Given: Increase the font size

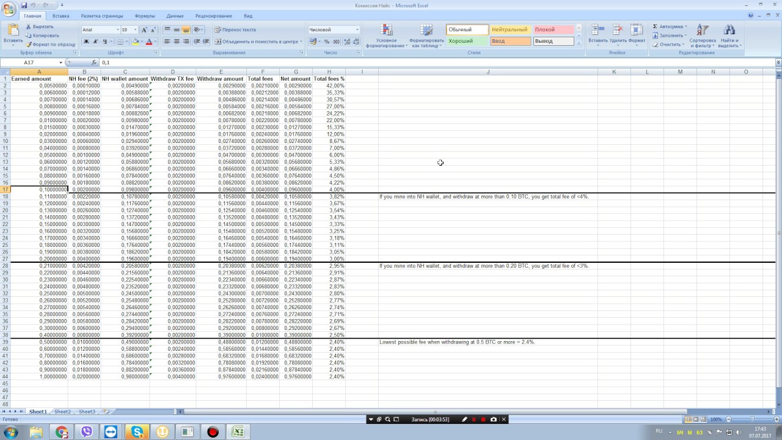Looking at the screenshot, I should (144, 30).
